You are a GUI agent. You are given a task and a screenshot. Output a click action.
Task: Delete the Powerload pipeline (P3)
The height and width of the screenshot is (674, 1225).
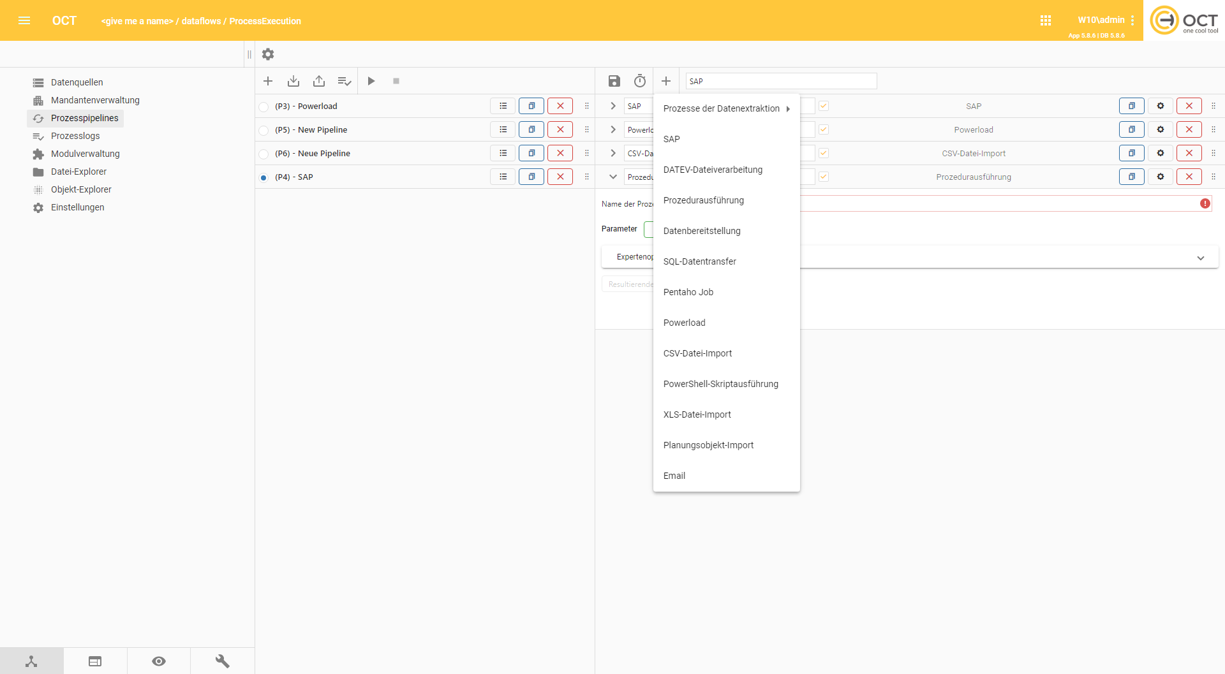[560, 106]
